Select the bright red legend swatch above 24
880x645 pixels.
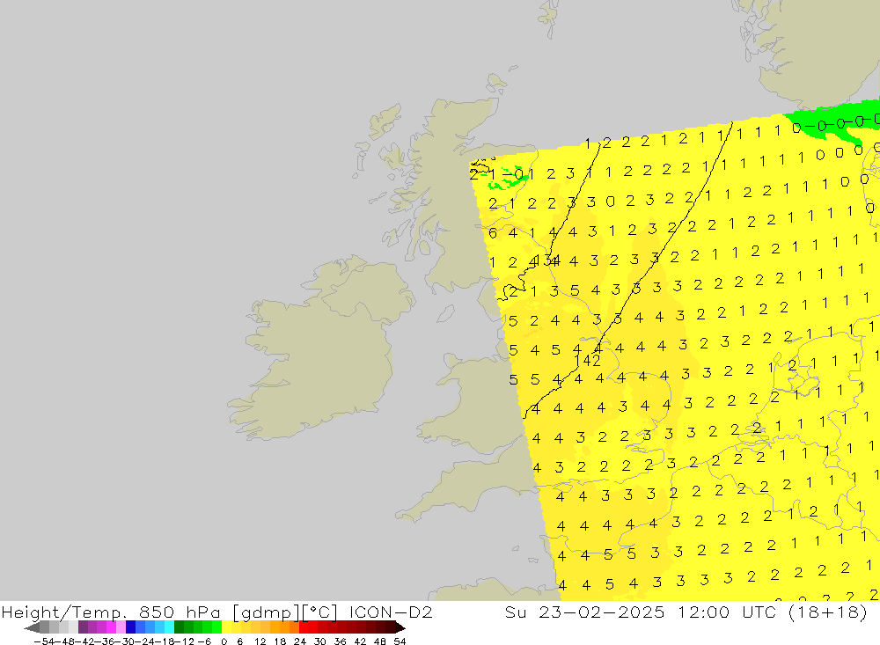coord(304,627)
